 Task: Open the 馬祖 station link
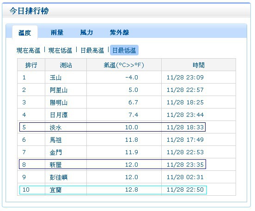click(x=55, y=140)
